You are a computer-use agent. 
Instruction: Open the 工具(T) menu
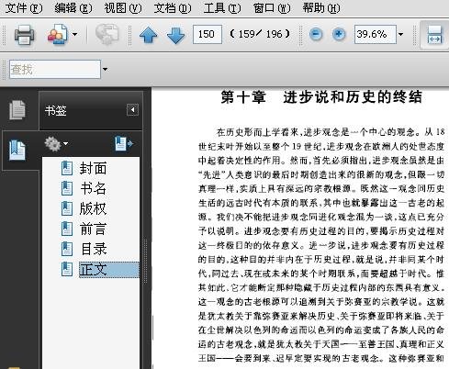[x=222, y=7]
